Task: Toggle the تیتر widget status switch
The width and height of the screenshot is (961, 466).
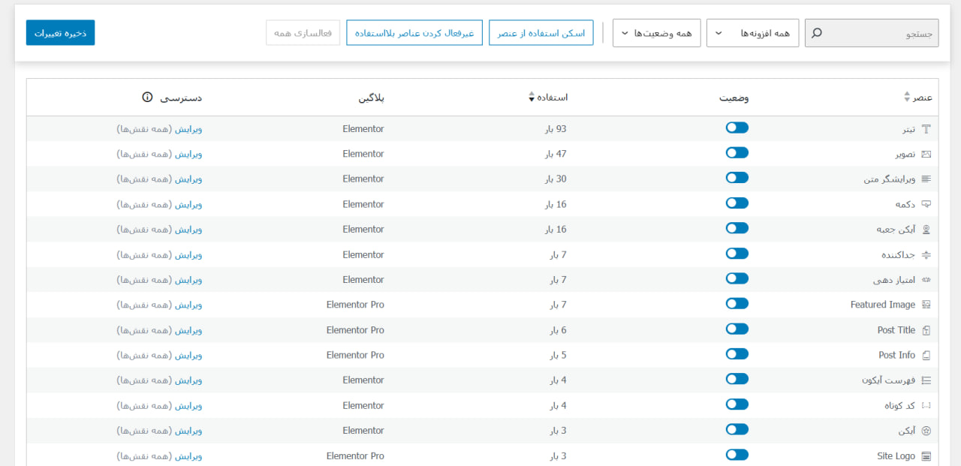Action: coord(737,128)
